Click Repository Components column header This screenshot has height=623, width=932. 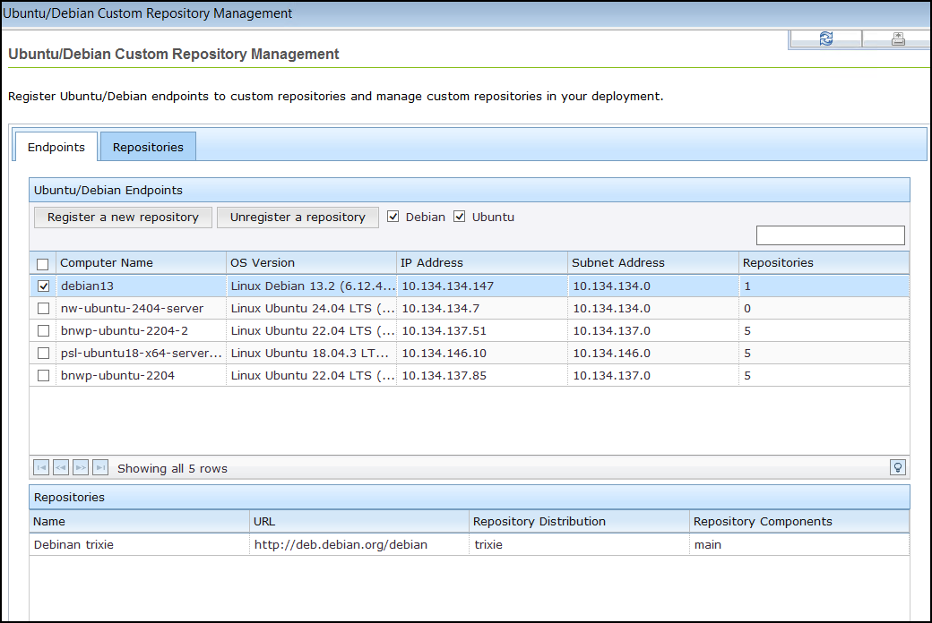(x=799, y=522)
